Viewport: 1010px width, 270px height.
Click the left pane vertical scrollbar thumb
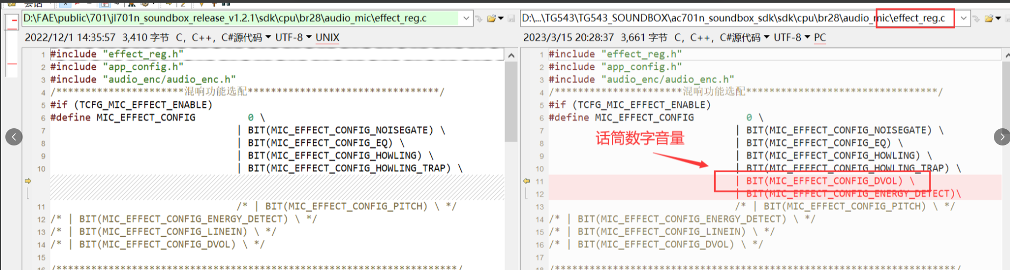(511, 101)
